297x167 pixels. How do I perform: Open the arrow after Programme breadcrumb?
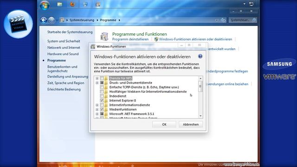[119, 20]
